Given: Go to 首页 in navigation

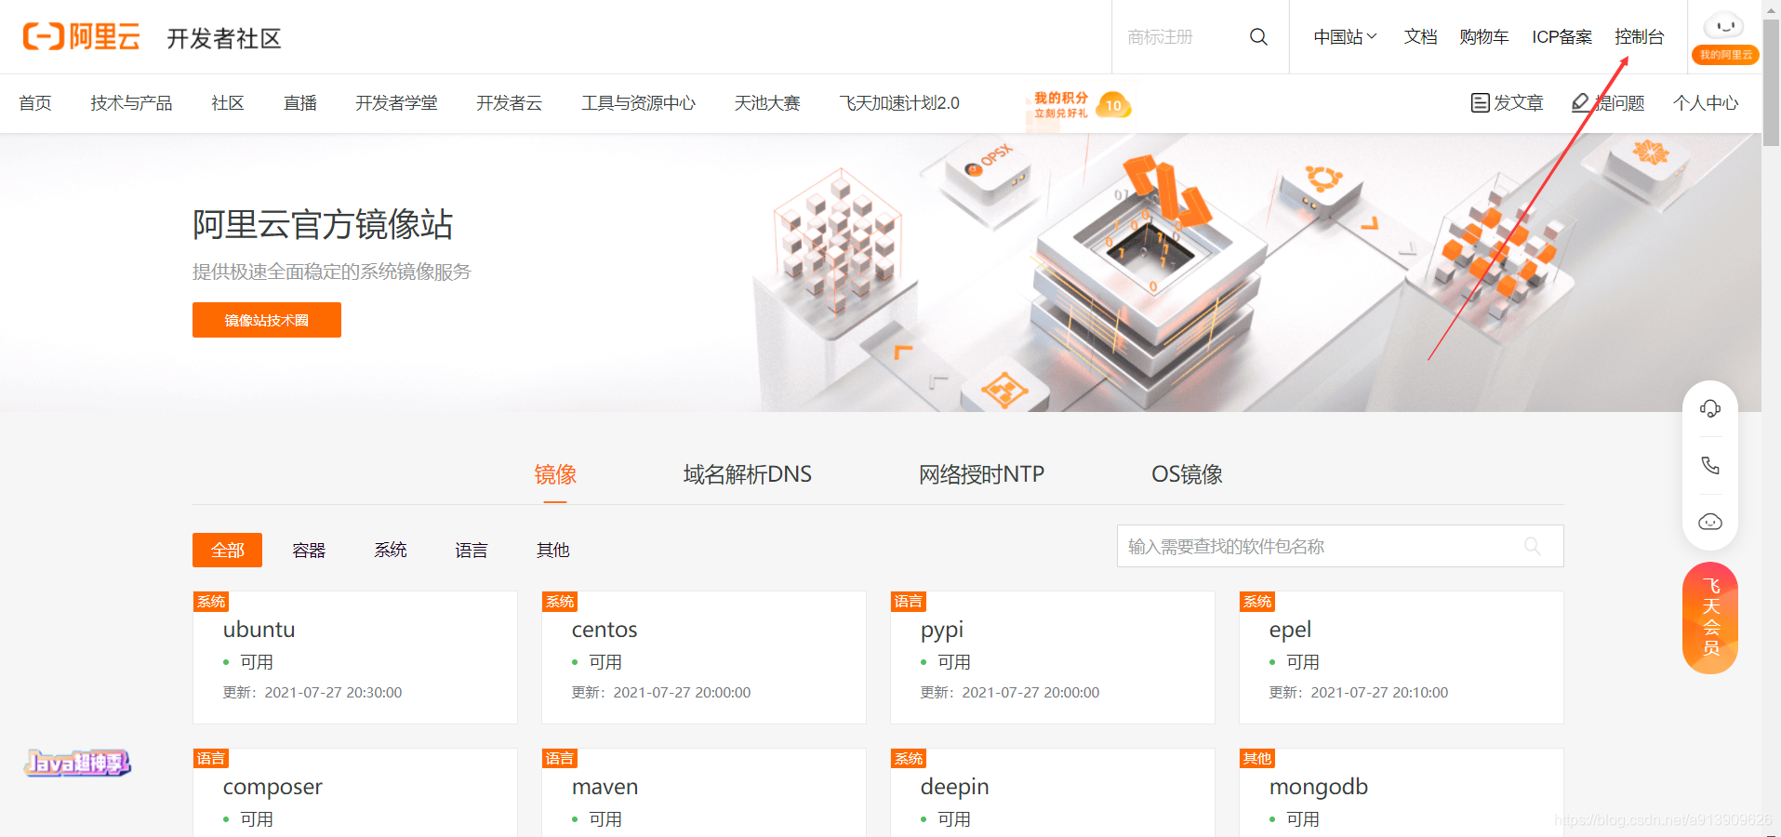Looking at the screenshot, I should click(35, 103).
